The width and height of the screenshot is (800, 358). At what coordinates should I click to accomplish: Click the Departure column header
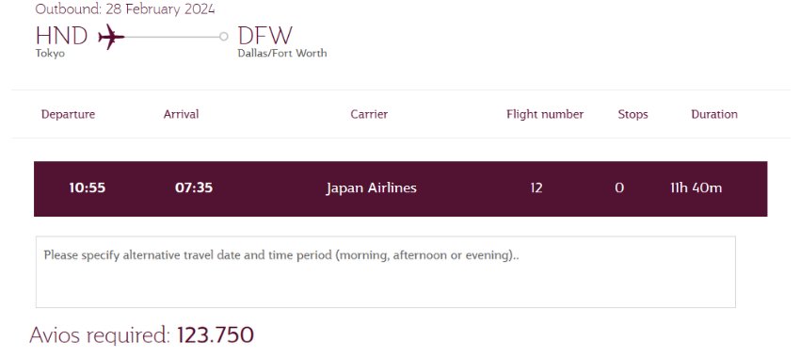point(68,114)
